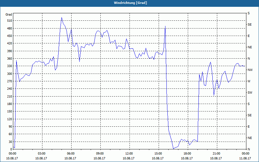Select the 240 y-axis value
259x162 pixels.
pos(10,89)
